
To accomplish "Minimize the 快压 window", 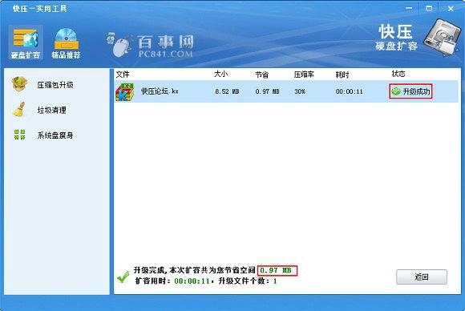I will point(409,8).
